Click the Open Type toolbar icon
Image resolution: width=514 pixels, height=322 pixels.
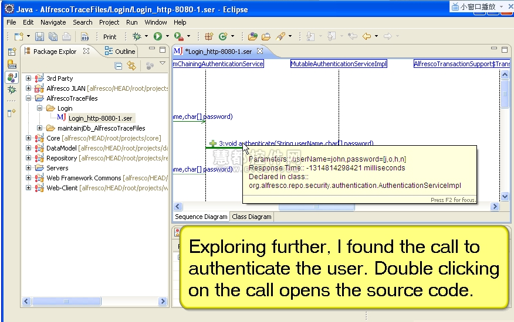click(253, 36)
